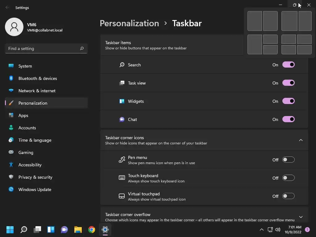Screen dimensions: 316x237
Task: Click the volume speaker icon in tray
Action: 278,230
